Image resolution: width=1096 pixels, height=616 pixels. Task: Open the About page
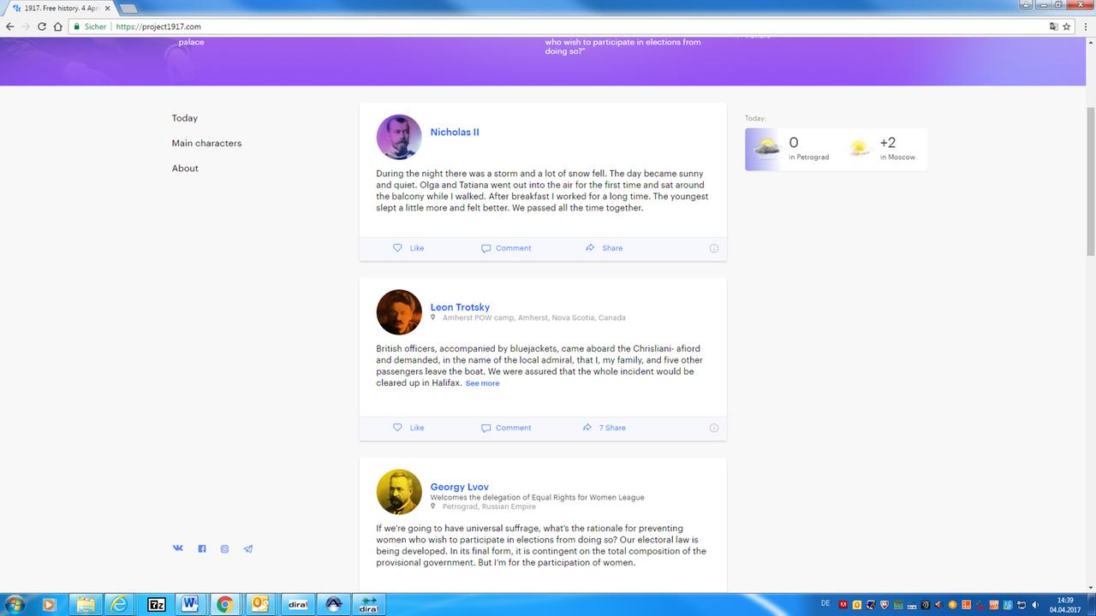pos(185,169)
